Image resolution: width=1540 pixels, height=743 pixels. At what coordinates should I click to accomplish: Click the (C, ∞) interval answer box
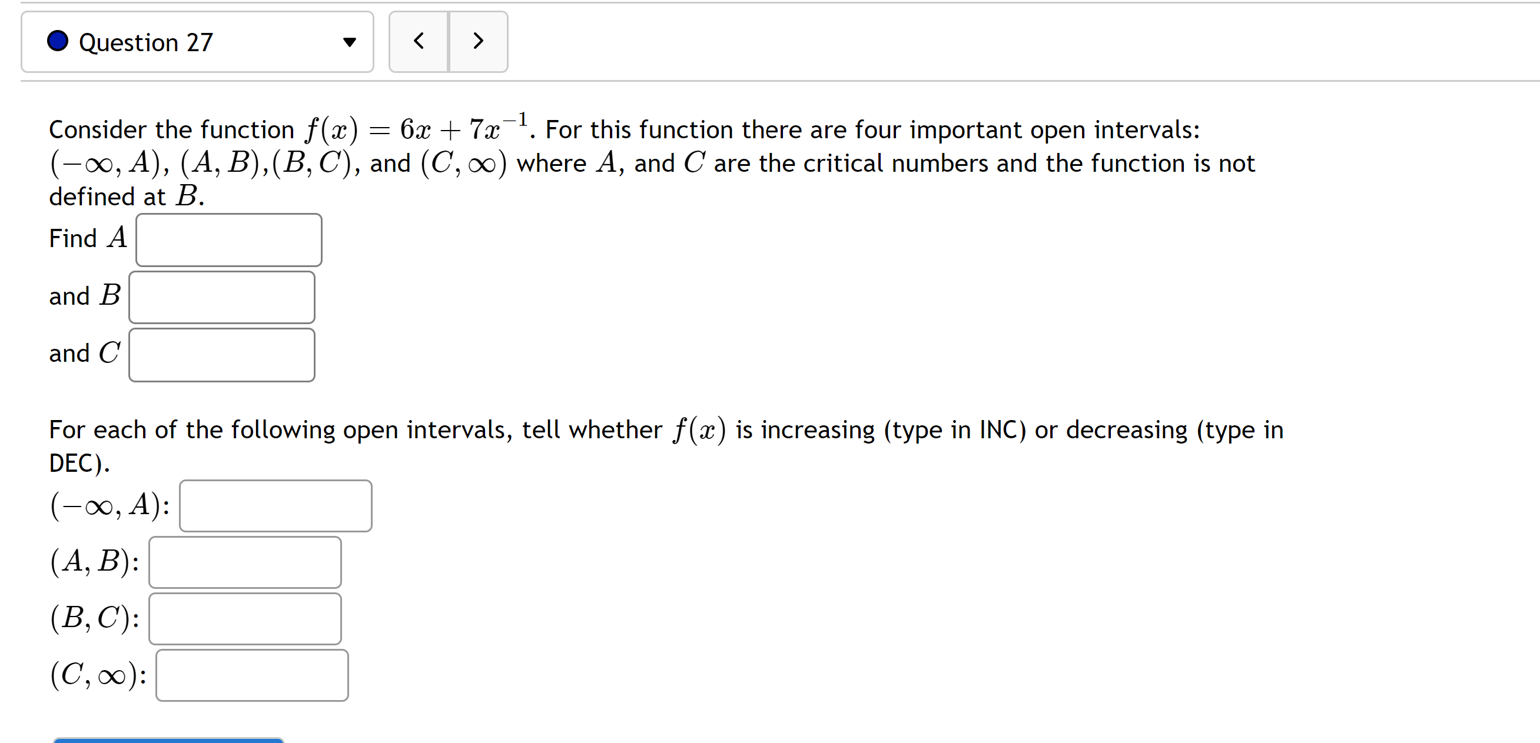coord(251,674)
